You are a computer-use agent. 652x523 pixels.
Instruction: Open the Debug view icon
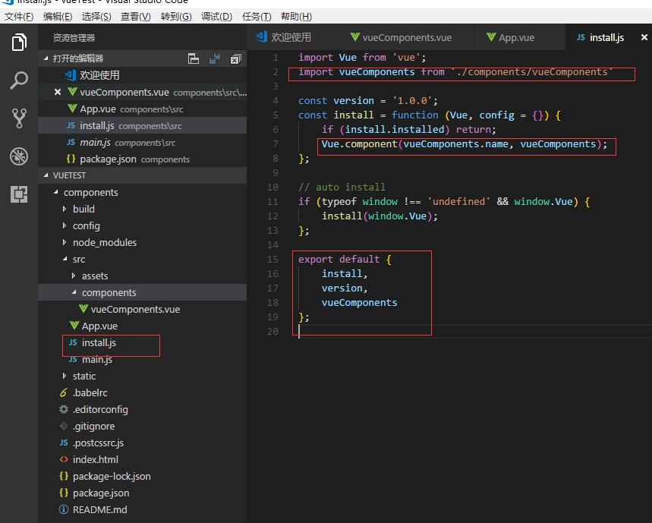pos(19,156)
